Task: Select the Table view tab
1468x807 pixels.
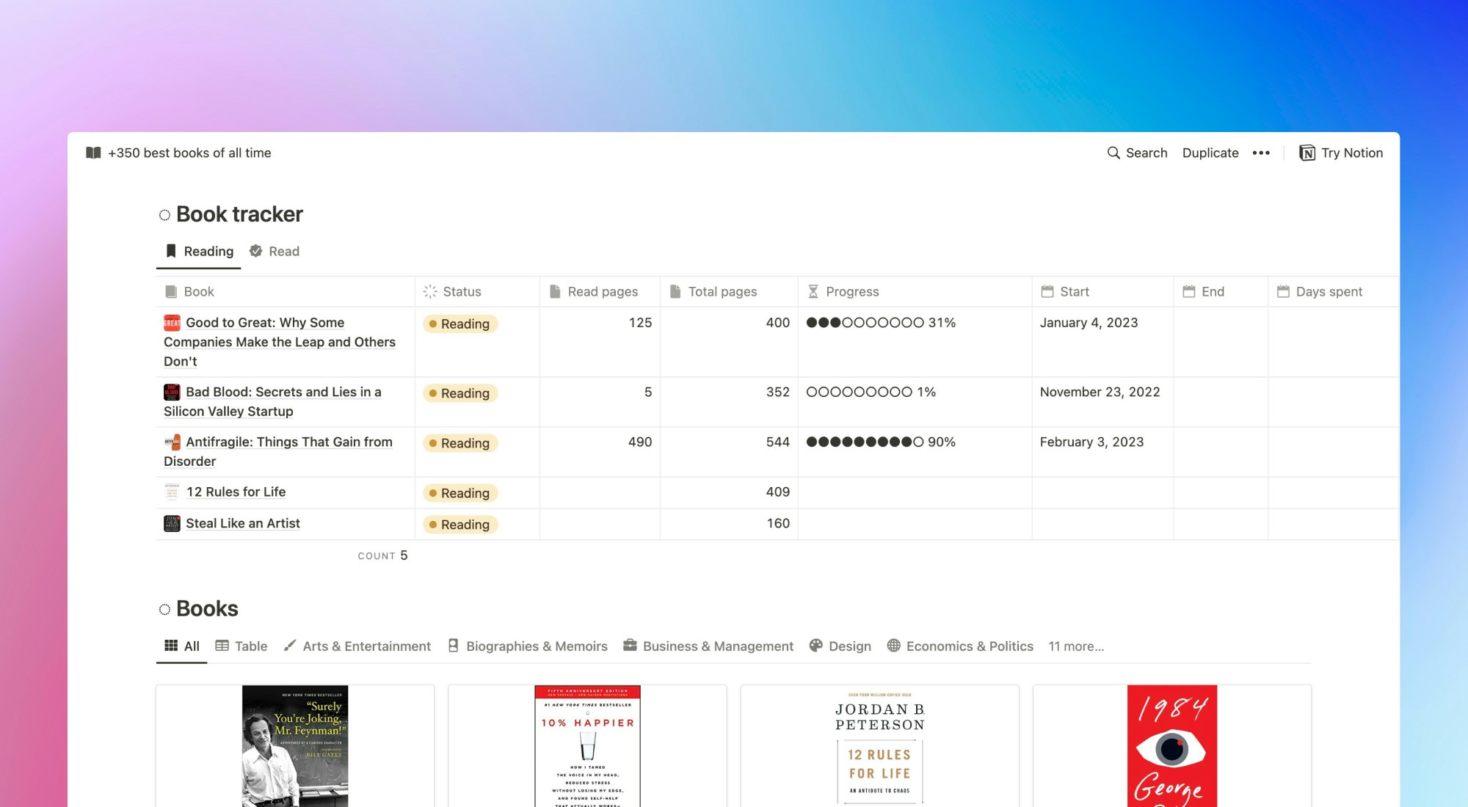Action: tap(241, 646)
